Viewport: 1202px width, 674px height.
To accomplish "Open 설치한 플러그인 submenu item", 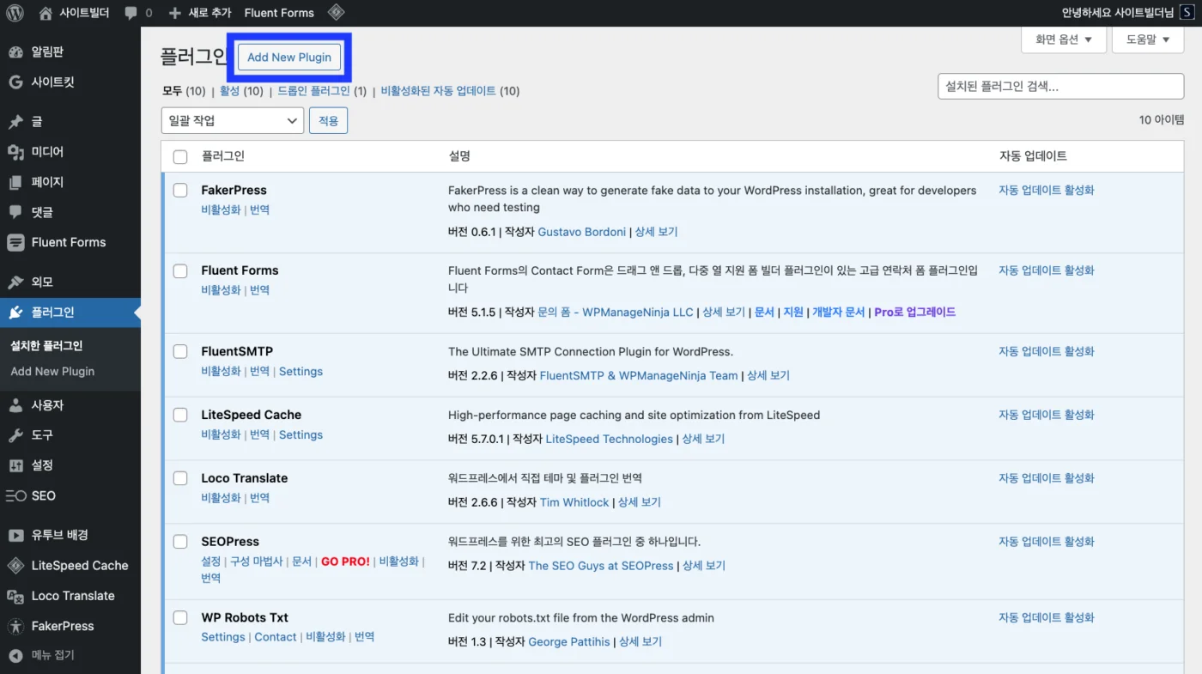I will pyautogui.click(x=46, y=346).
